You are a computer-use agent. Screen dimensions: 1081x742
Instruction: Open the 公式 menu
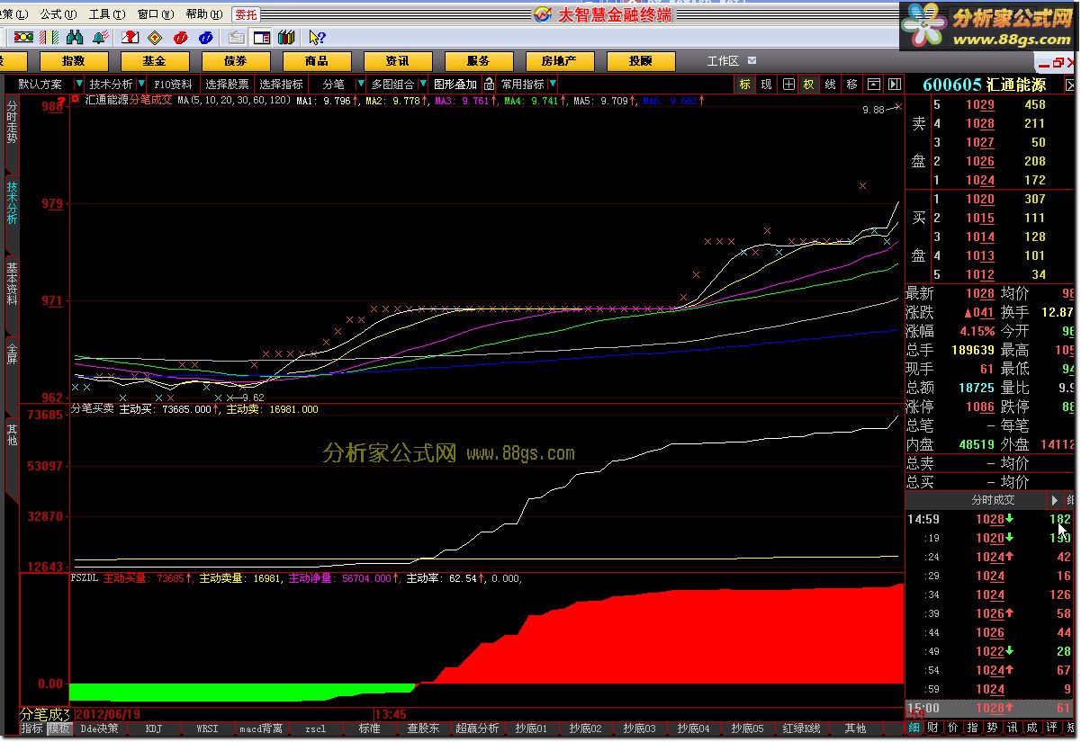click(57, 14)
